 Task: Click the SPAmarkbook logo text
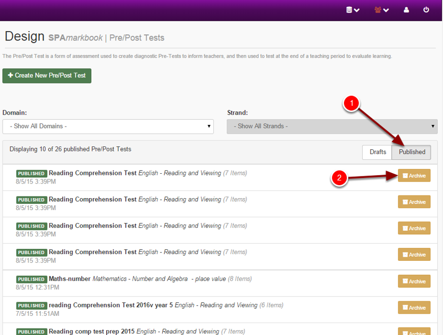click(76, 38)
